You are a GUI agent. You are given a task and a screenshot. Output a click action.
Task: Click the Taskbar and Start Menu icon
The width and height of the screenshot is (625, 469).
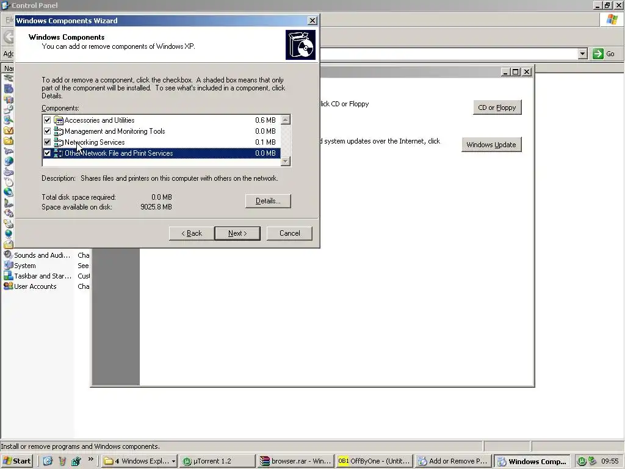pos(9,275)
